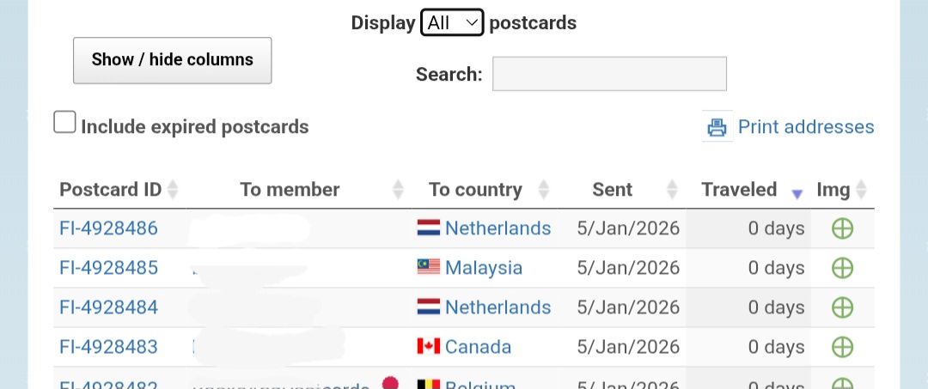The height and width of the screenshot is (389, 928).
Task: Expand image for postcard FI-4928486
Action: (842, 228)
